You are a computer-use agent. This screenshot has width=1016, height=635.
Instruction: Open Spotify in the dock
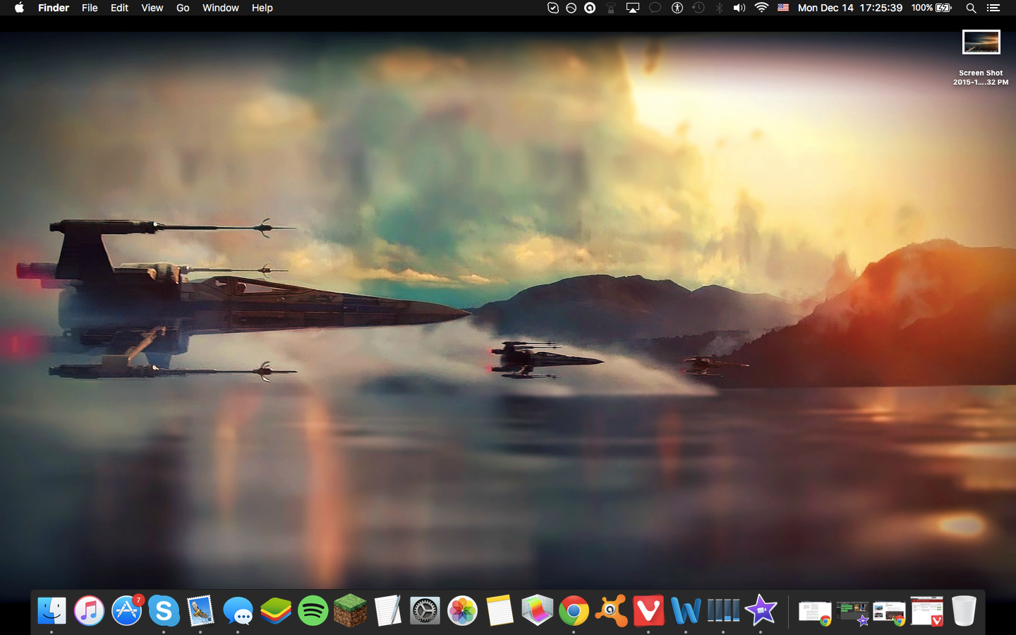pyautogui.click(x=313, y=610)
